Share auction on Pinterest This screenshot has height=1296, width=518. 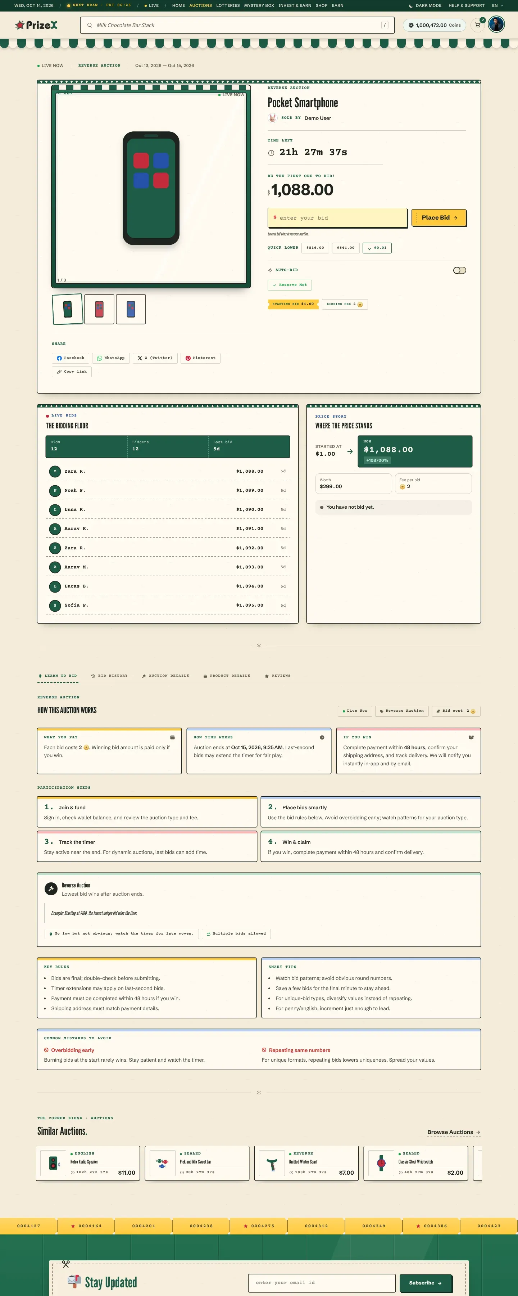200,358
